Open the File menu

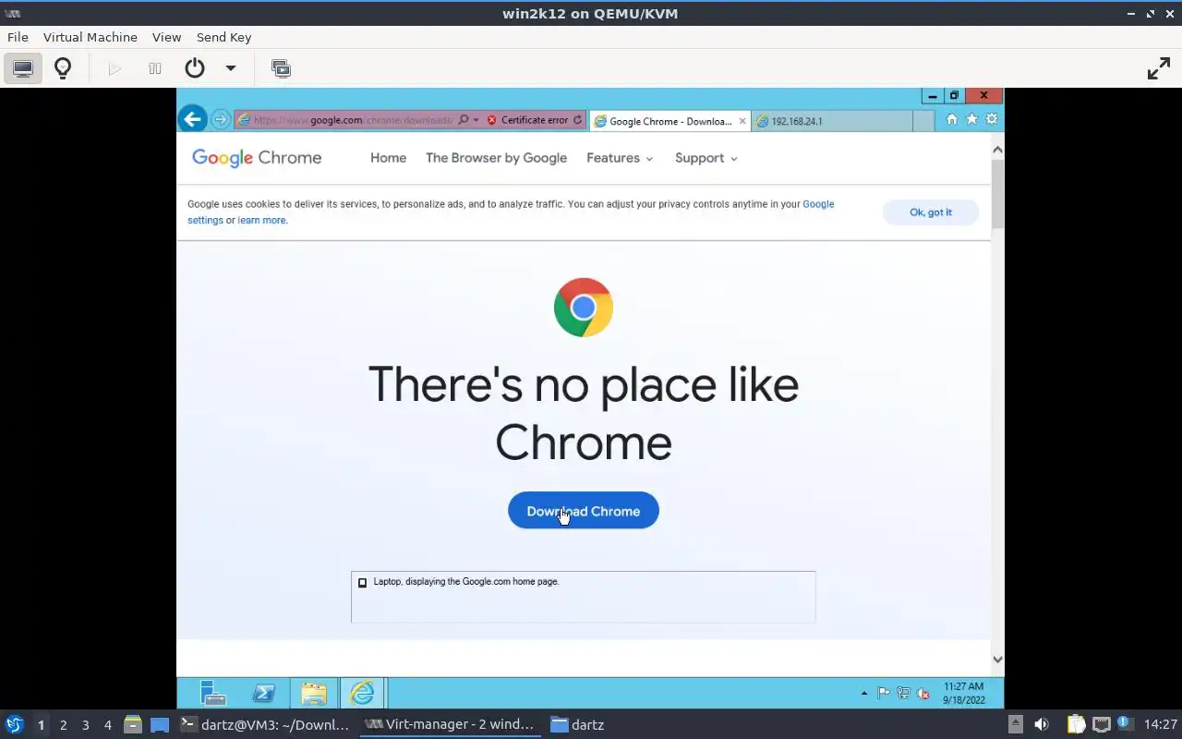point(18,37)
